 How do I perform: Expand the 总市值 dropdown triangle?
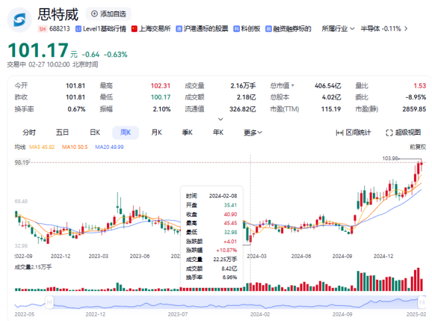(x=292, y=86)
